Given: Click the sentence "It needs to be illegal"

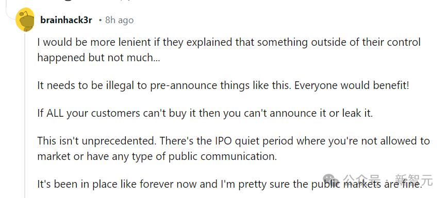Looking at the screenshot, I should click(x=164, y=85).
